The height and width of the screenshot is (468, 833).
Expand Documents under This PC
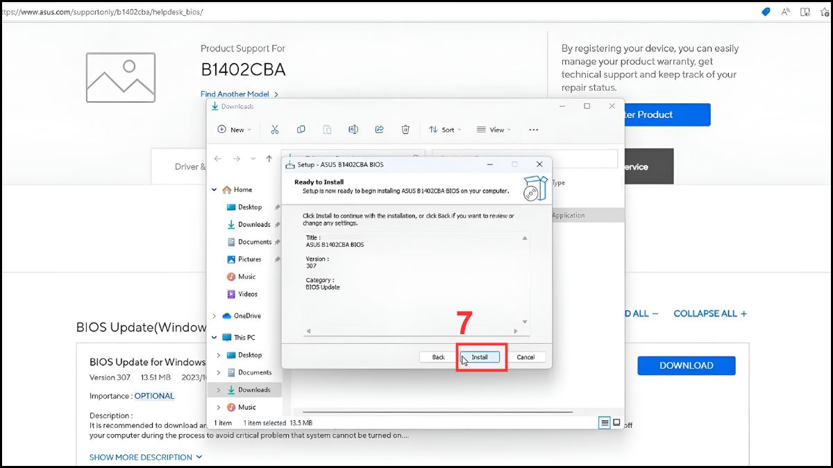point(219,372)
